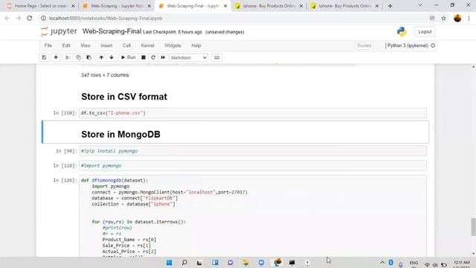Open File Explorer from taskbar
The width and height of the screenshot is (476, 268).
pos(245,263)
